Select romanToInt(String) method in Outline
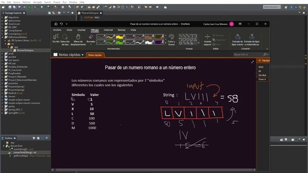The image size is (308, 173). click(x=25, y=152)
